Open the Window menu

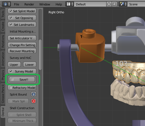click(44, 4)
